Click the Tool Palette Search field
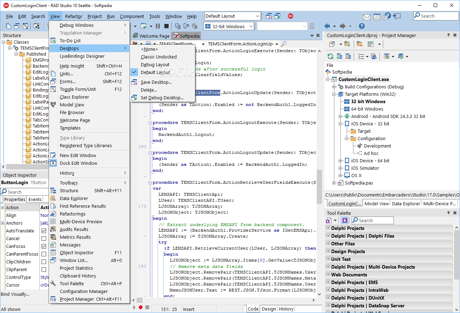The image size is (460, 313). (372, 220)
